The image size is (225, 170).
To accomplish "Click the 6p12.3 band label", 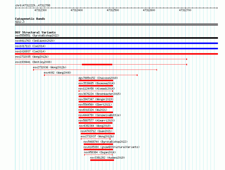I will (20, 22).
